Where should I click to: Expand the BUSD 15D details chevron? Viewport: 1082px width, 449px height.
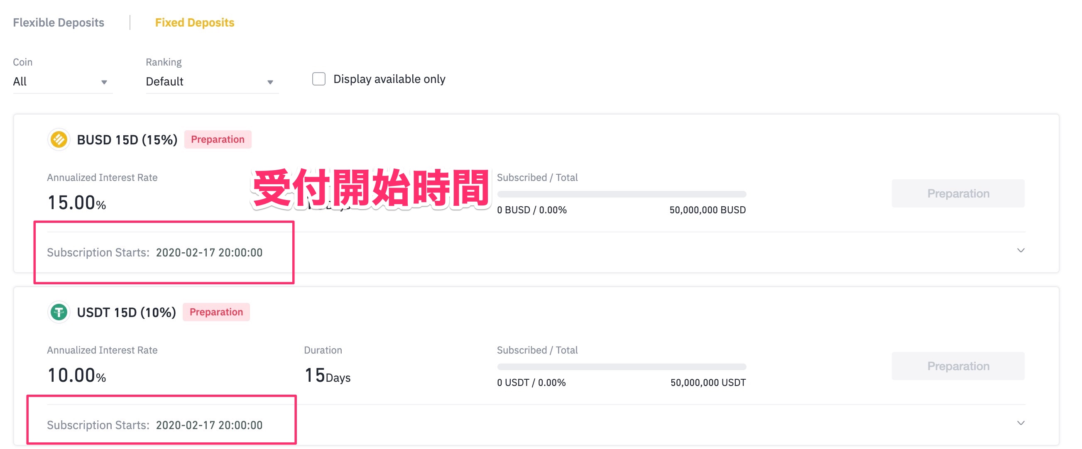[1021, 251]
